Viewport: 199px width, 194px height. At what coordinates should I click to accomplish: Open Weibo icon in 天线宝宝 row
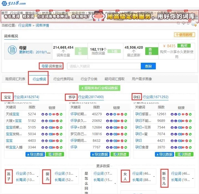(x=57, y=114)
